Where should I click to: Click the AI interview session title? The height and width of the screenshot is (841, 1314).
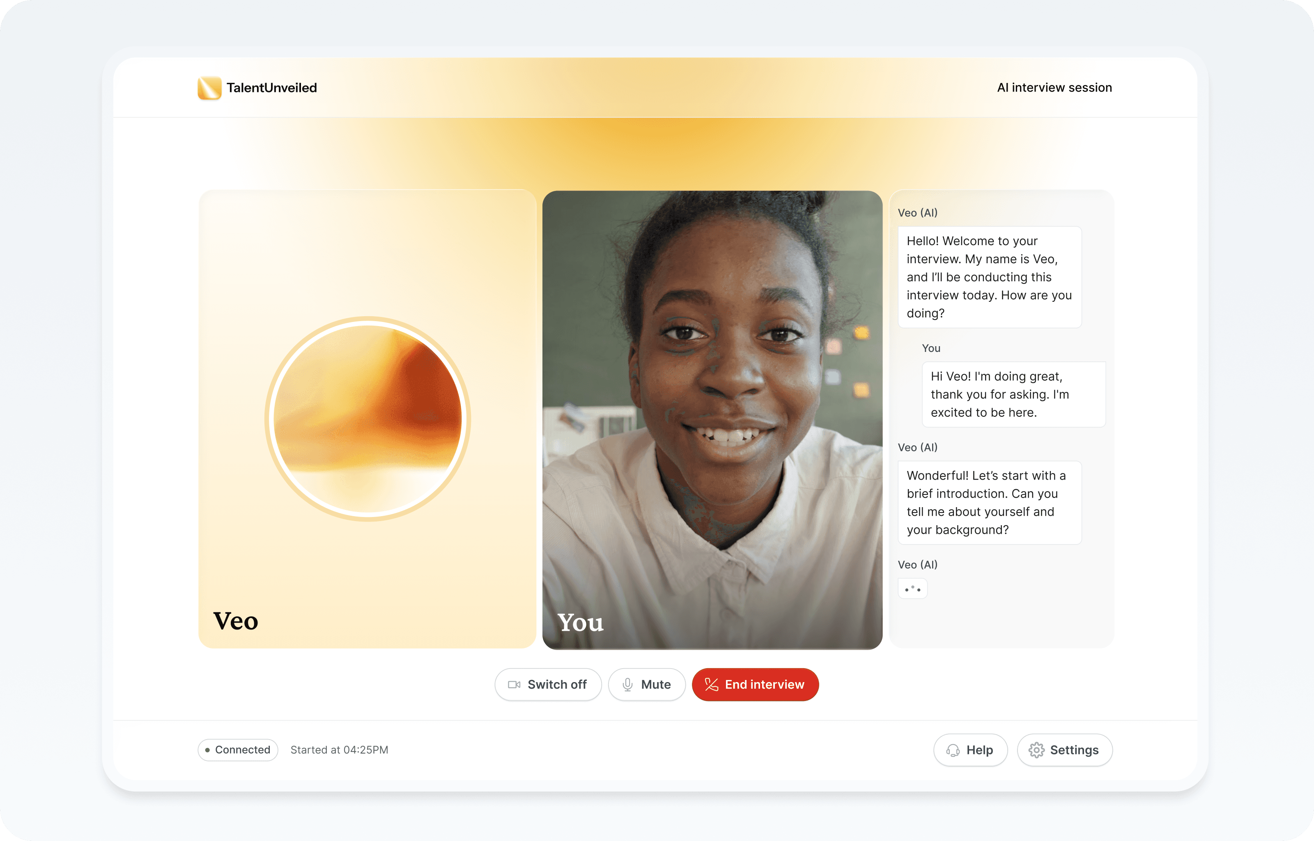point(1054,88)
